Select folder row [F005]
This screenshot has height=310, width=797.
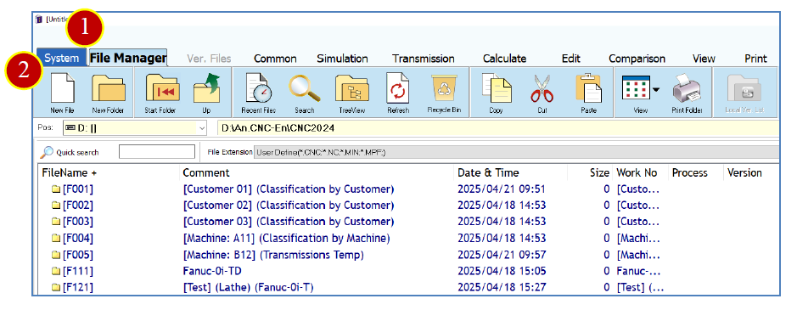[x=408, y=255]
